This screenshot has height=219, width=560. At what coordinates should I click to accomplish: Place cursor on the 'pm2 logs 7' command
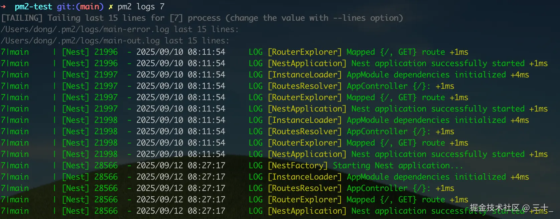click(x=141, y=7)
